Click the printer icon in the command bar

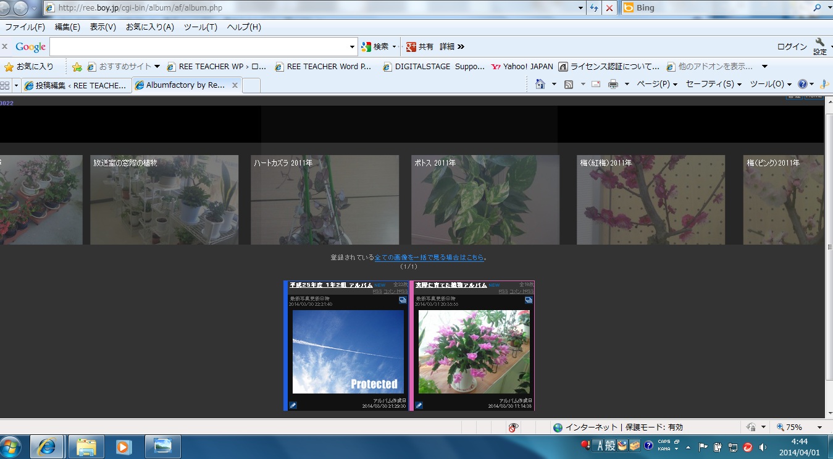[613, 84]
